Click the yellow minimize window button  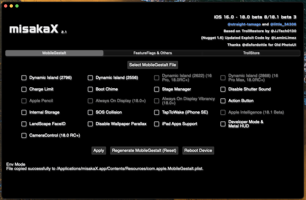click(x=11, y=6)
